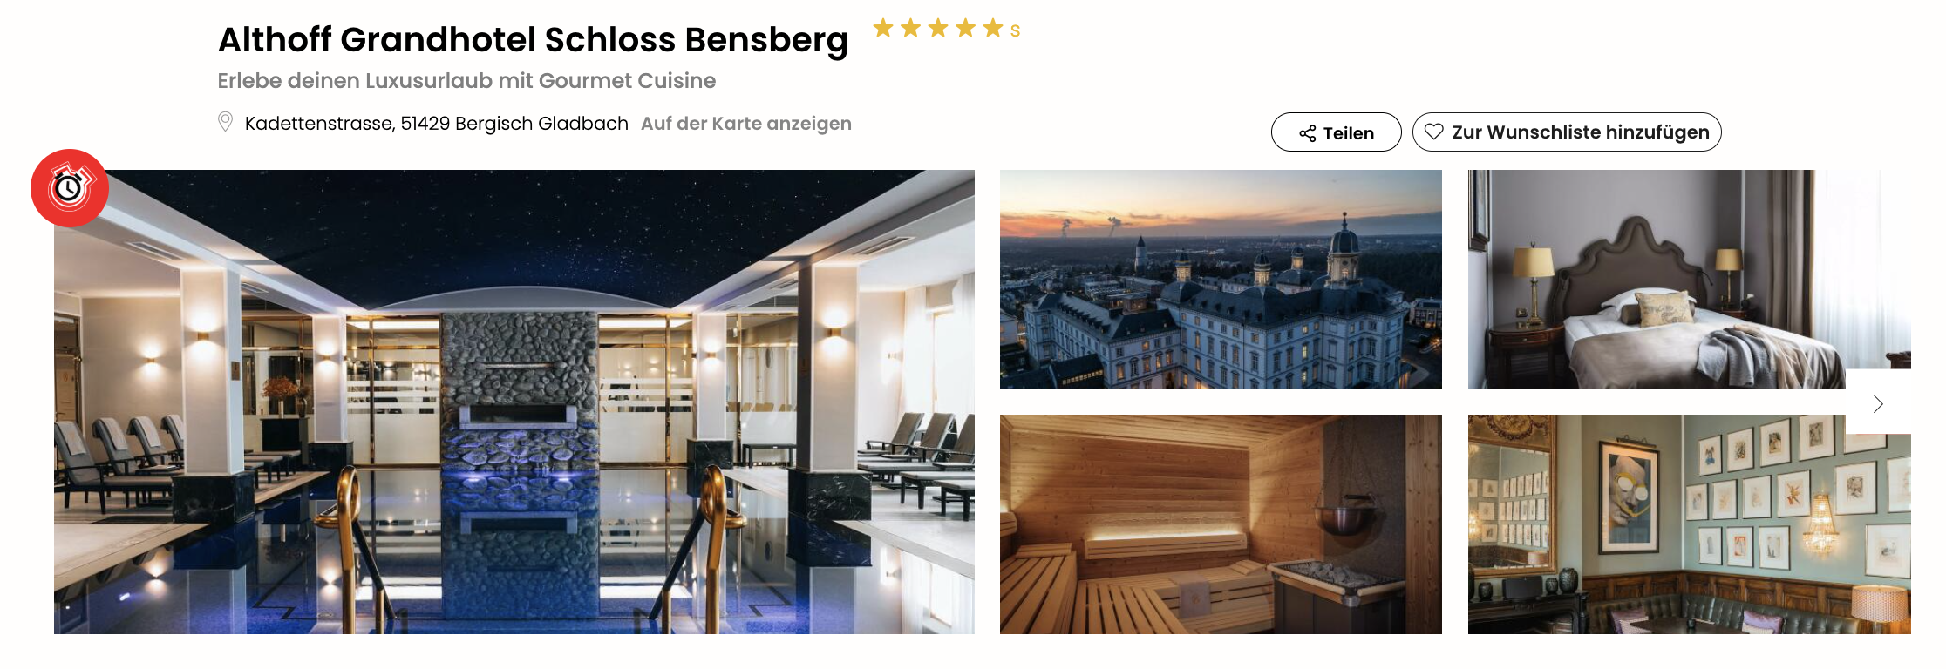Open 'Auf der Karte anzeigen' link
This screenshot has width=1946, height=669.
tap(746, 124)
